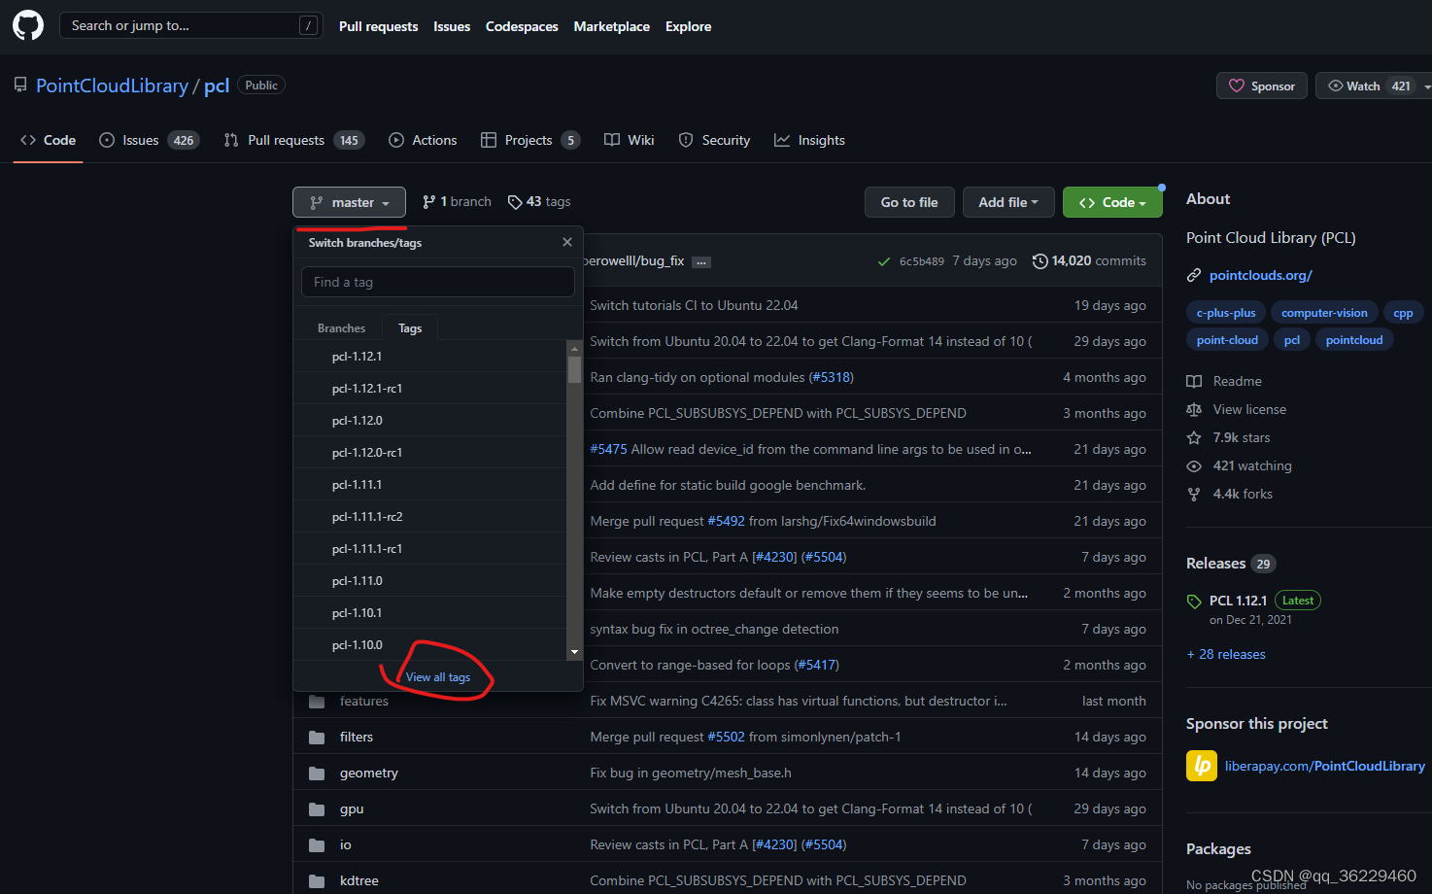Open the Add file dropdown
Viewport: 1432px width, 894px height.
[x=1007, y=202]
